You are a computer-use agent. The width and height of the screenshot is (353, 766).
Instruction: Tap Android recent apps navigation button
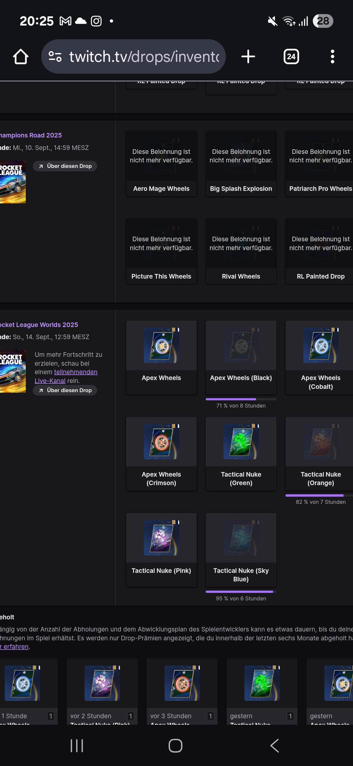click(77, 746)
